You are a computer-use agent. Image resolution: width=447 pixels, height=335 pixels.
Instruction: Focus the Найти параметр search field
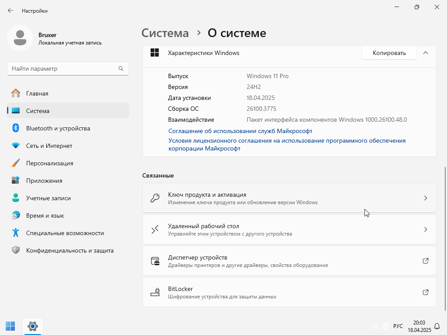68,68
